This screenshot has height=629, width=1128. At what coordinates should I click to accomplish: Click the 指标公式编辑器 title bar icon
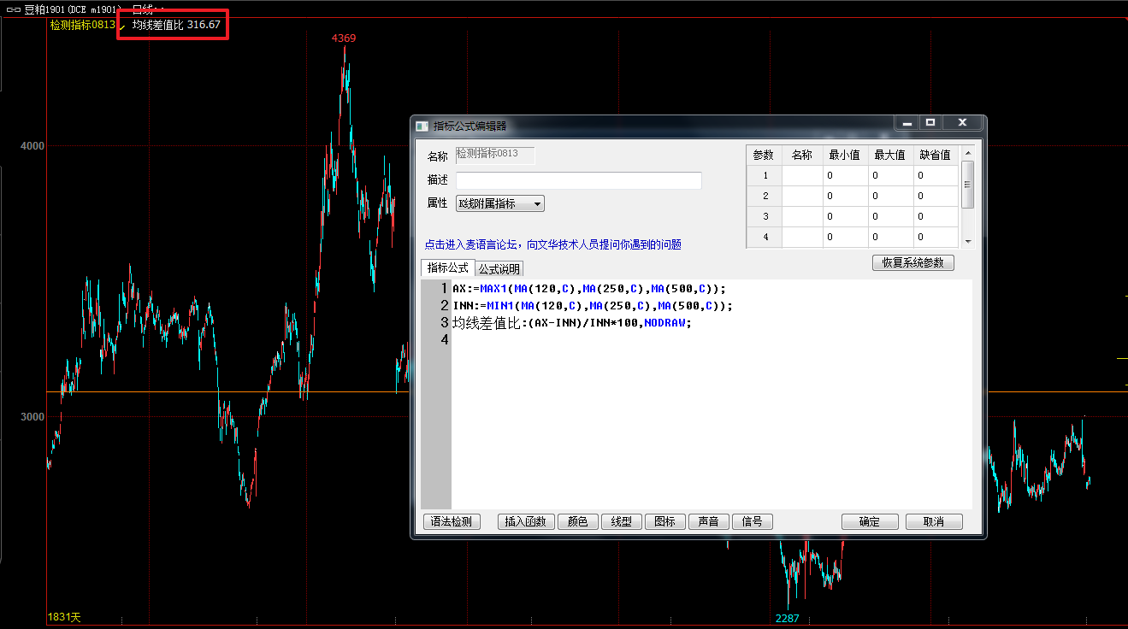tap(421, 126)
